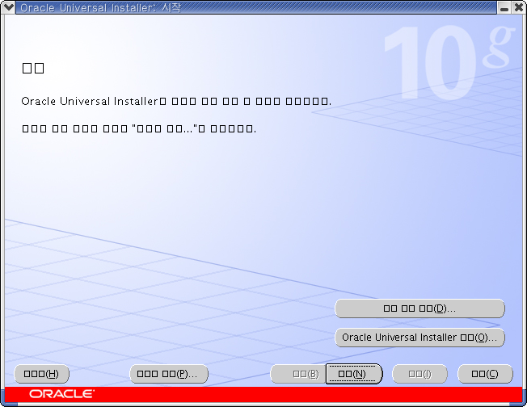
Task: Open the deinstall products button marked (D)
Action: pyautogui.click(x=419, y=308)
